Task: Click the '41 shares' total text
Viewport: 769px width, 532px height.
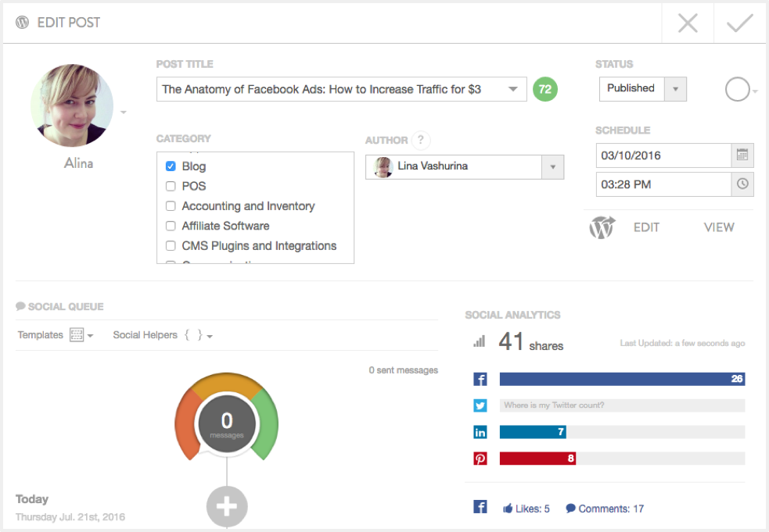Action: point(530,342)
